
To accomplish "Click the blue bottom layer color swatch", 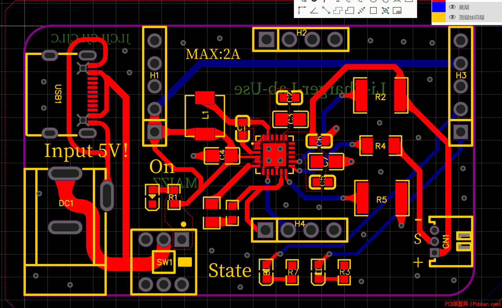I will 439,7.
